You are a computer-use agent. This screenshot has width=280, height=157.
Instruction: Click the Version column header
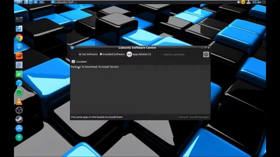[114, 67]
